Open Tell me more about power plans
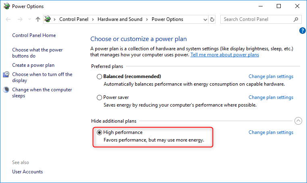The height and width of the screenshot is (183, 307). tap(225, 55)
